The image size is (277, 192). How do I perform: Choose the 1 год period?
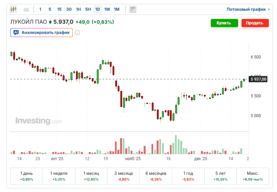(188, 176)
